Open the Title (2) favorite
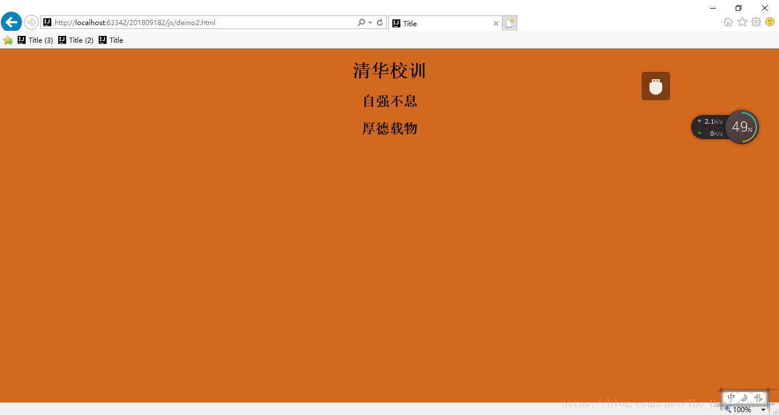This screenshot has height=415, width=779. point(76,40)
